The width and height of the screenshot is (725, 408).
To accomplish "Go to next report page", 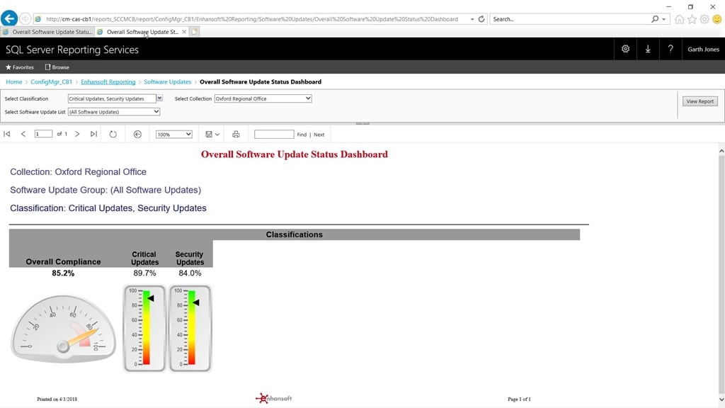I will 77,134.
